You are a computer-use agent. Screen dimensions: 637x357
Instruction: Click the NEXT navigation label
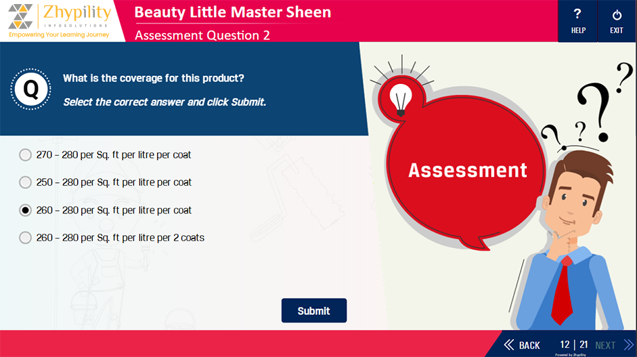(x=605, y=345)
